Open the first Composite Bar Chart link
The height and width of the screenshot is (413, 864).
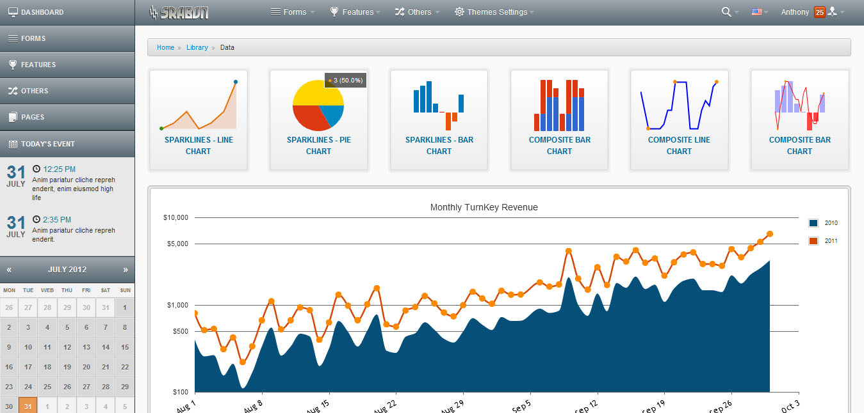(559, 146)
